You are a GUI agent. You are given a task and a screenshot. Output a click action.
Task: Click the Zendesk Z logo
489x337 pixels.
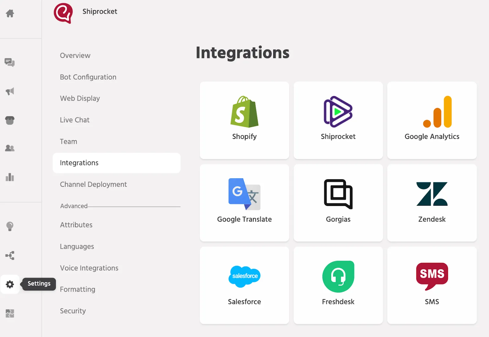(x=432, y=194)
